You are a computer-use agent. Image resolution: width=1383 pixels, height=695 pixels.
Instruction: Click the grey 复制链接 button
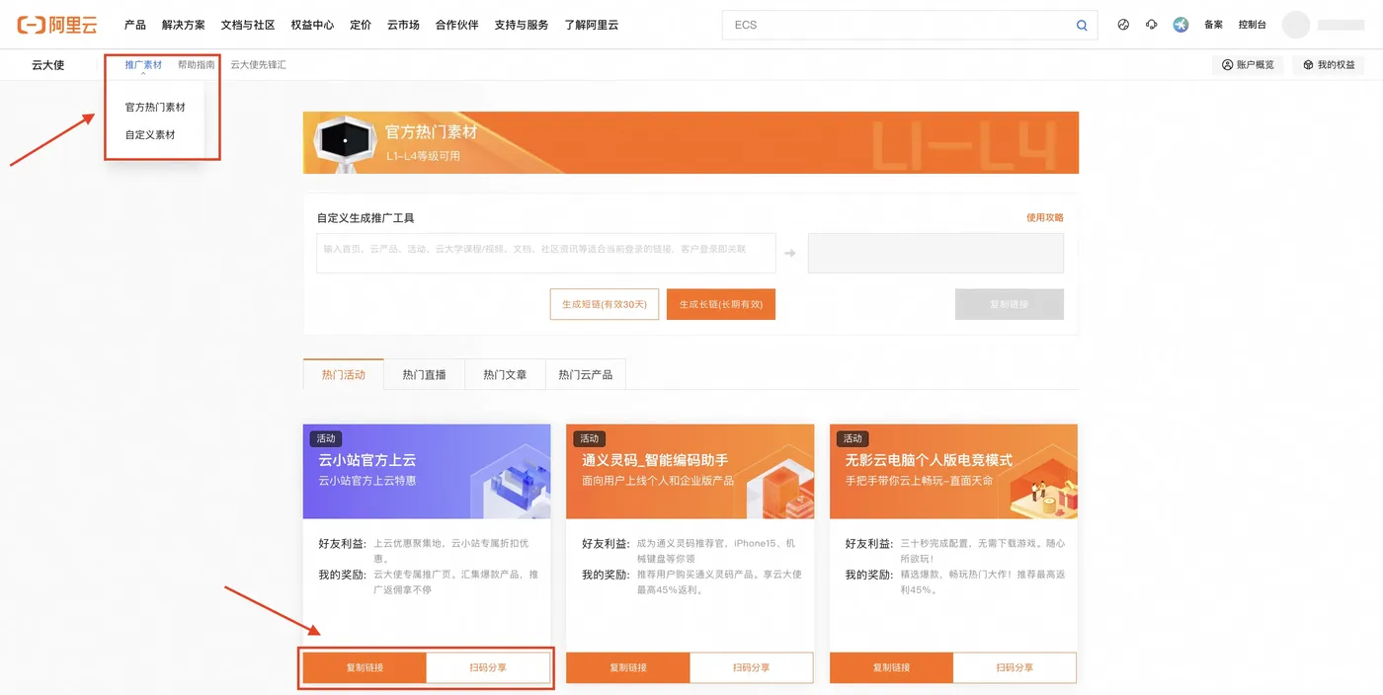pyautogui.click(x=1010, y=304)
